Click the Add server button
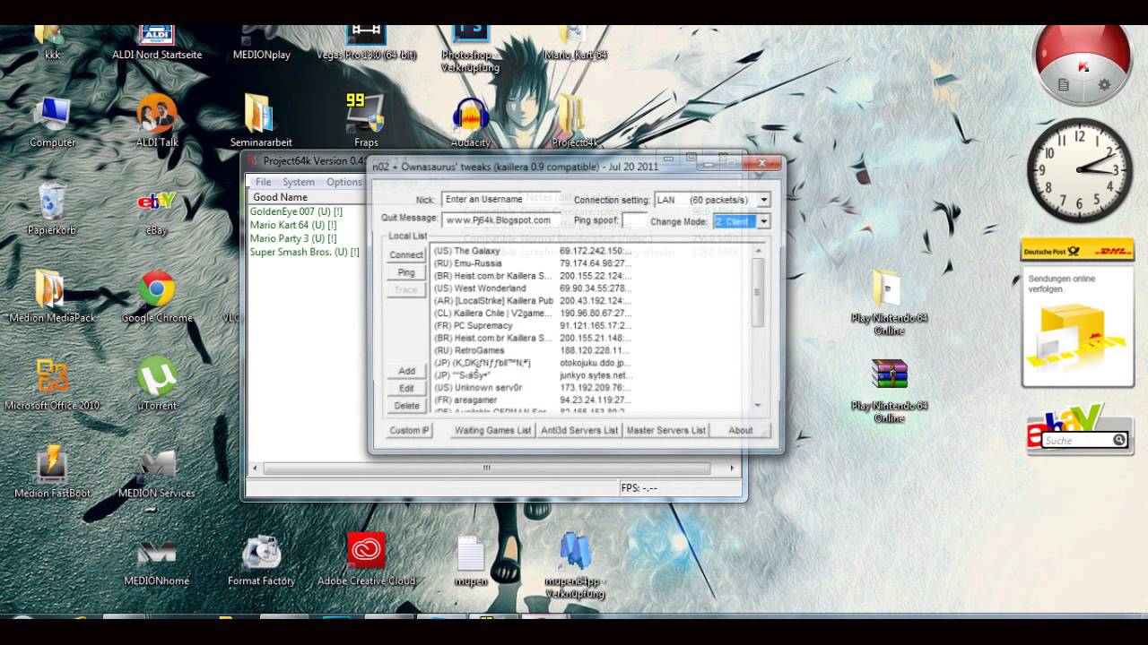The height and width of the screenshot is (645, 1148). coord(406,371)
